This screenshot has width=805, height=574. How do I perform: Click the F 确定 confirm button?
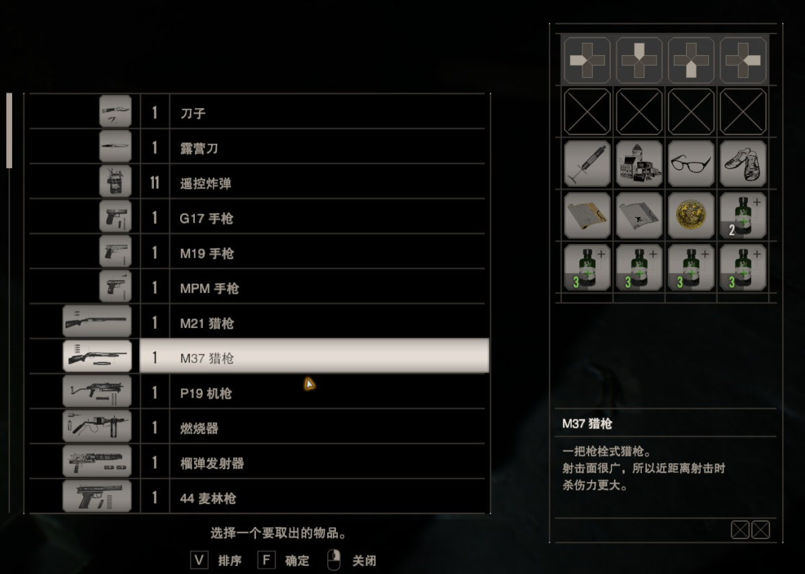[284, 560]
